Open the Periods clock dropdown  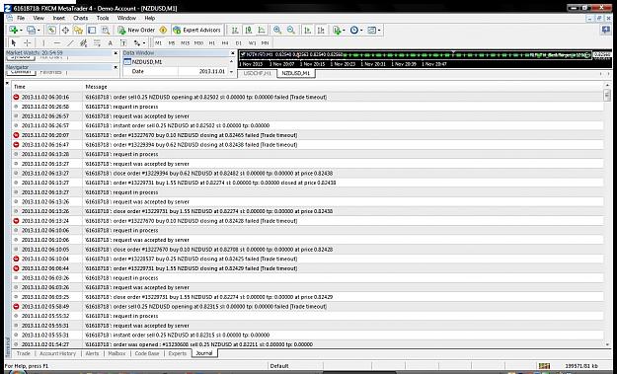[x=356, y=30]
